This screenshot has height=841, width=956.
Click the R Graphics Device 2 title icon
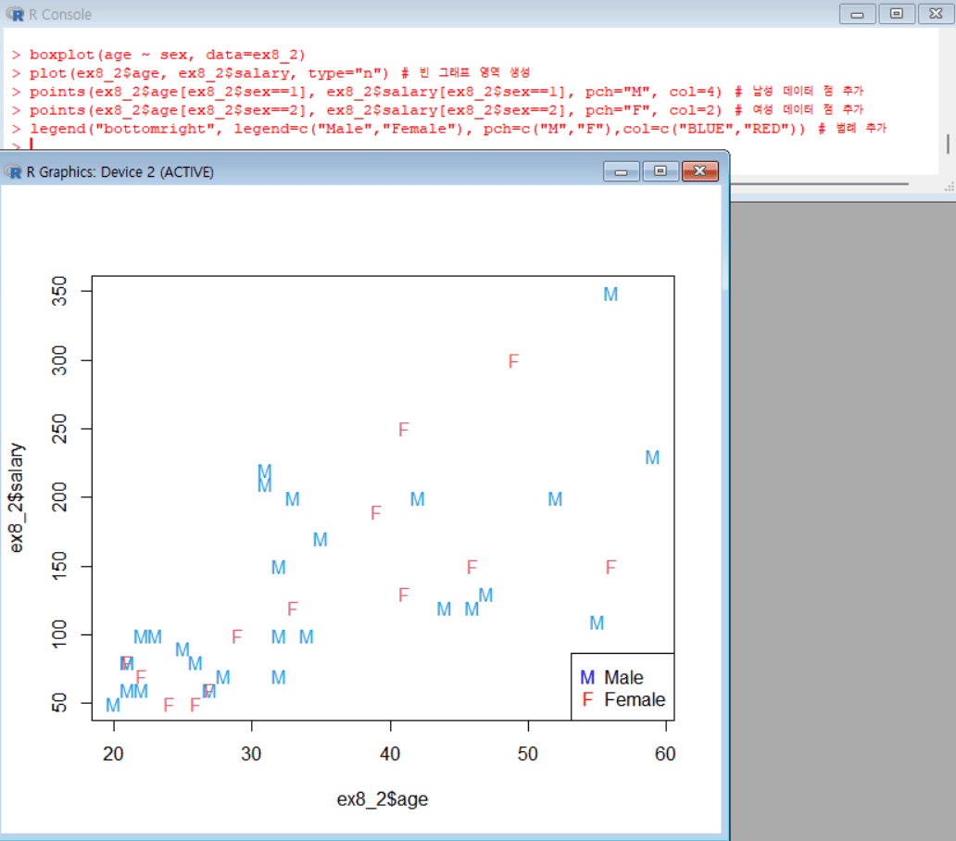coord(14,171)
